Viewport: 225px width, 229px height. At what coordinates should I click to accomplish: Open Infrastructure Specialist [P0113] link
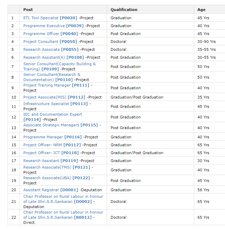tap(56, 104)
